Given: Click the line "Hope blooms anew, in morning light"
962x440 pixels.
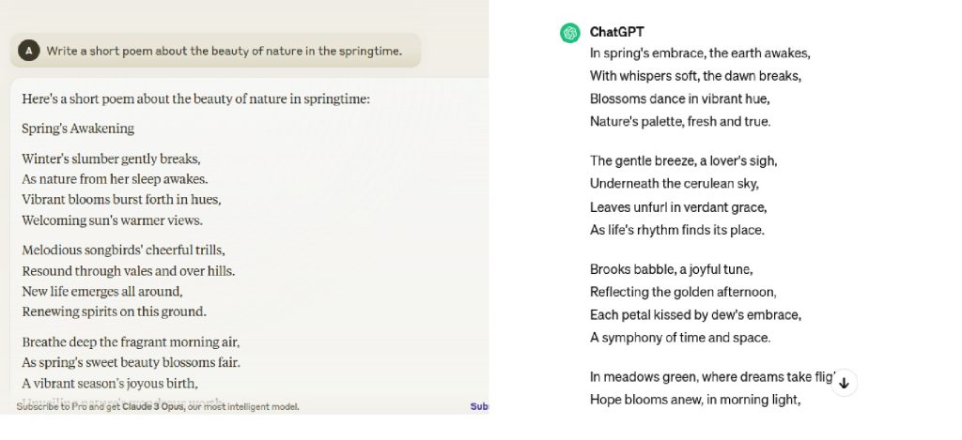Looking at the screenshot, I should (x=694, y=399).
